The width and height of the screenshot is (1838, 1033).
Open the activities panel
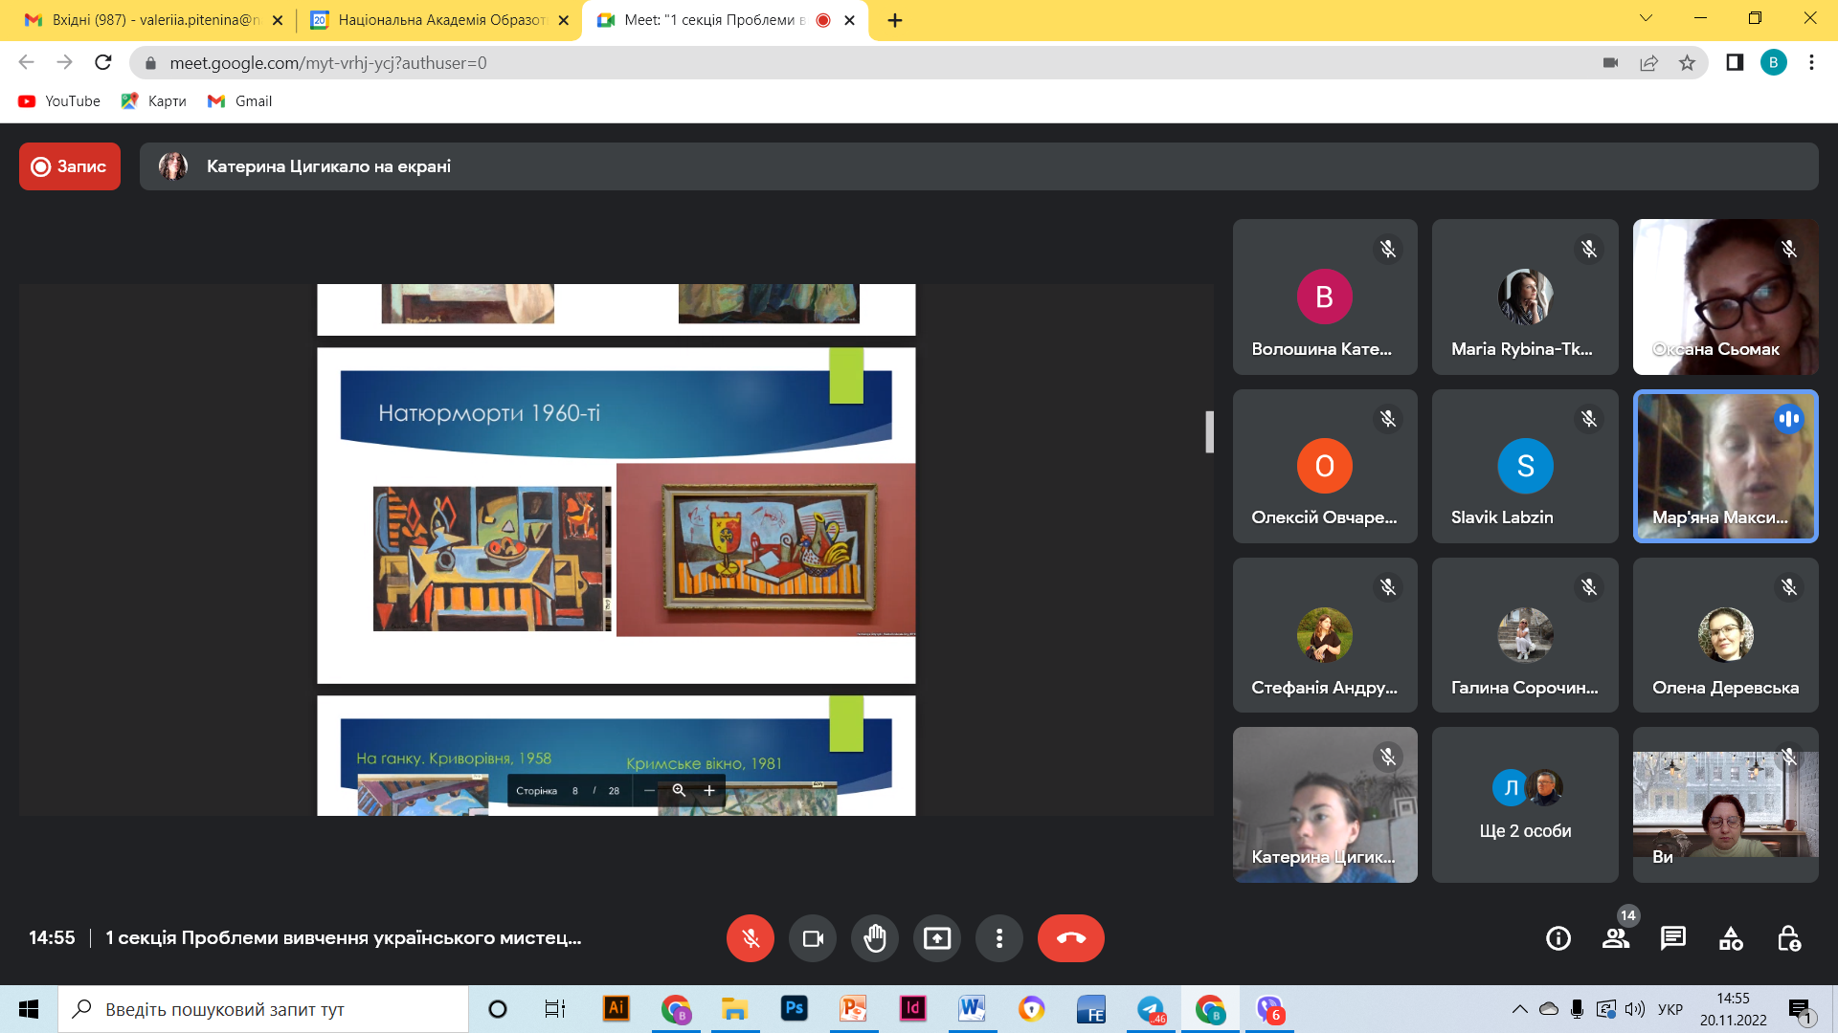pos(1731,938)
